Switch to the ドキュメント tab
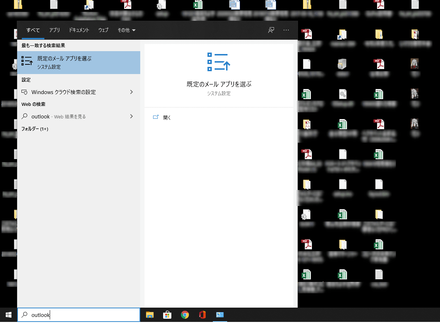Image resolution: width=440 pixels, height=323 pixels. coord(79,30)
